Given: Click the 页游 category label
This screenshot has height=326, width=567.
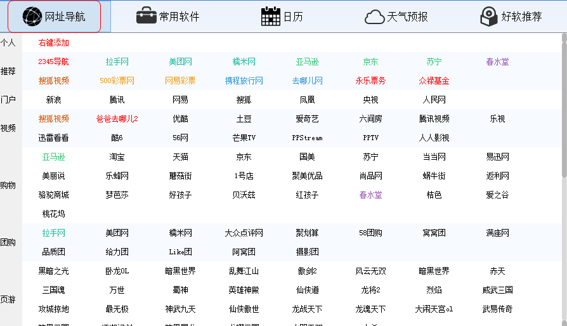Looking at the screenshot, I should point(8,299).
